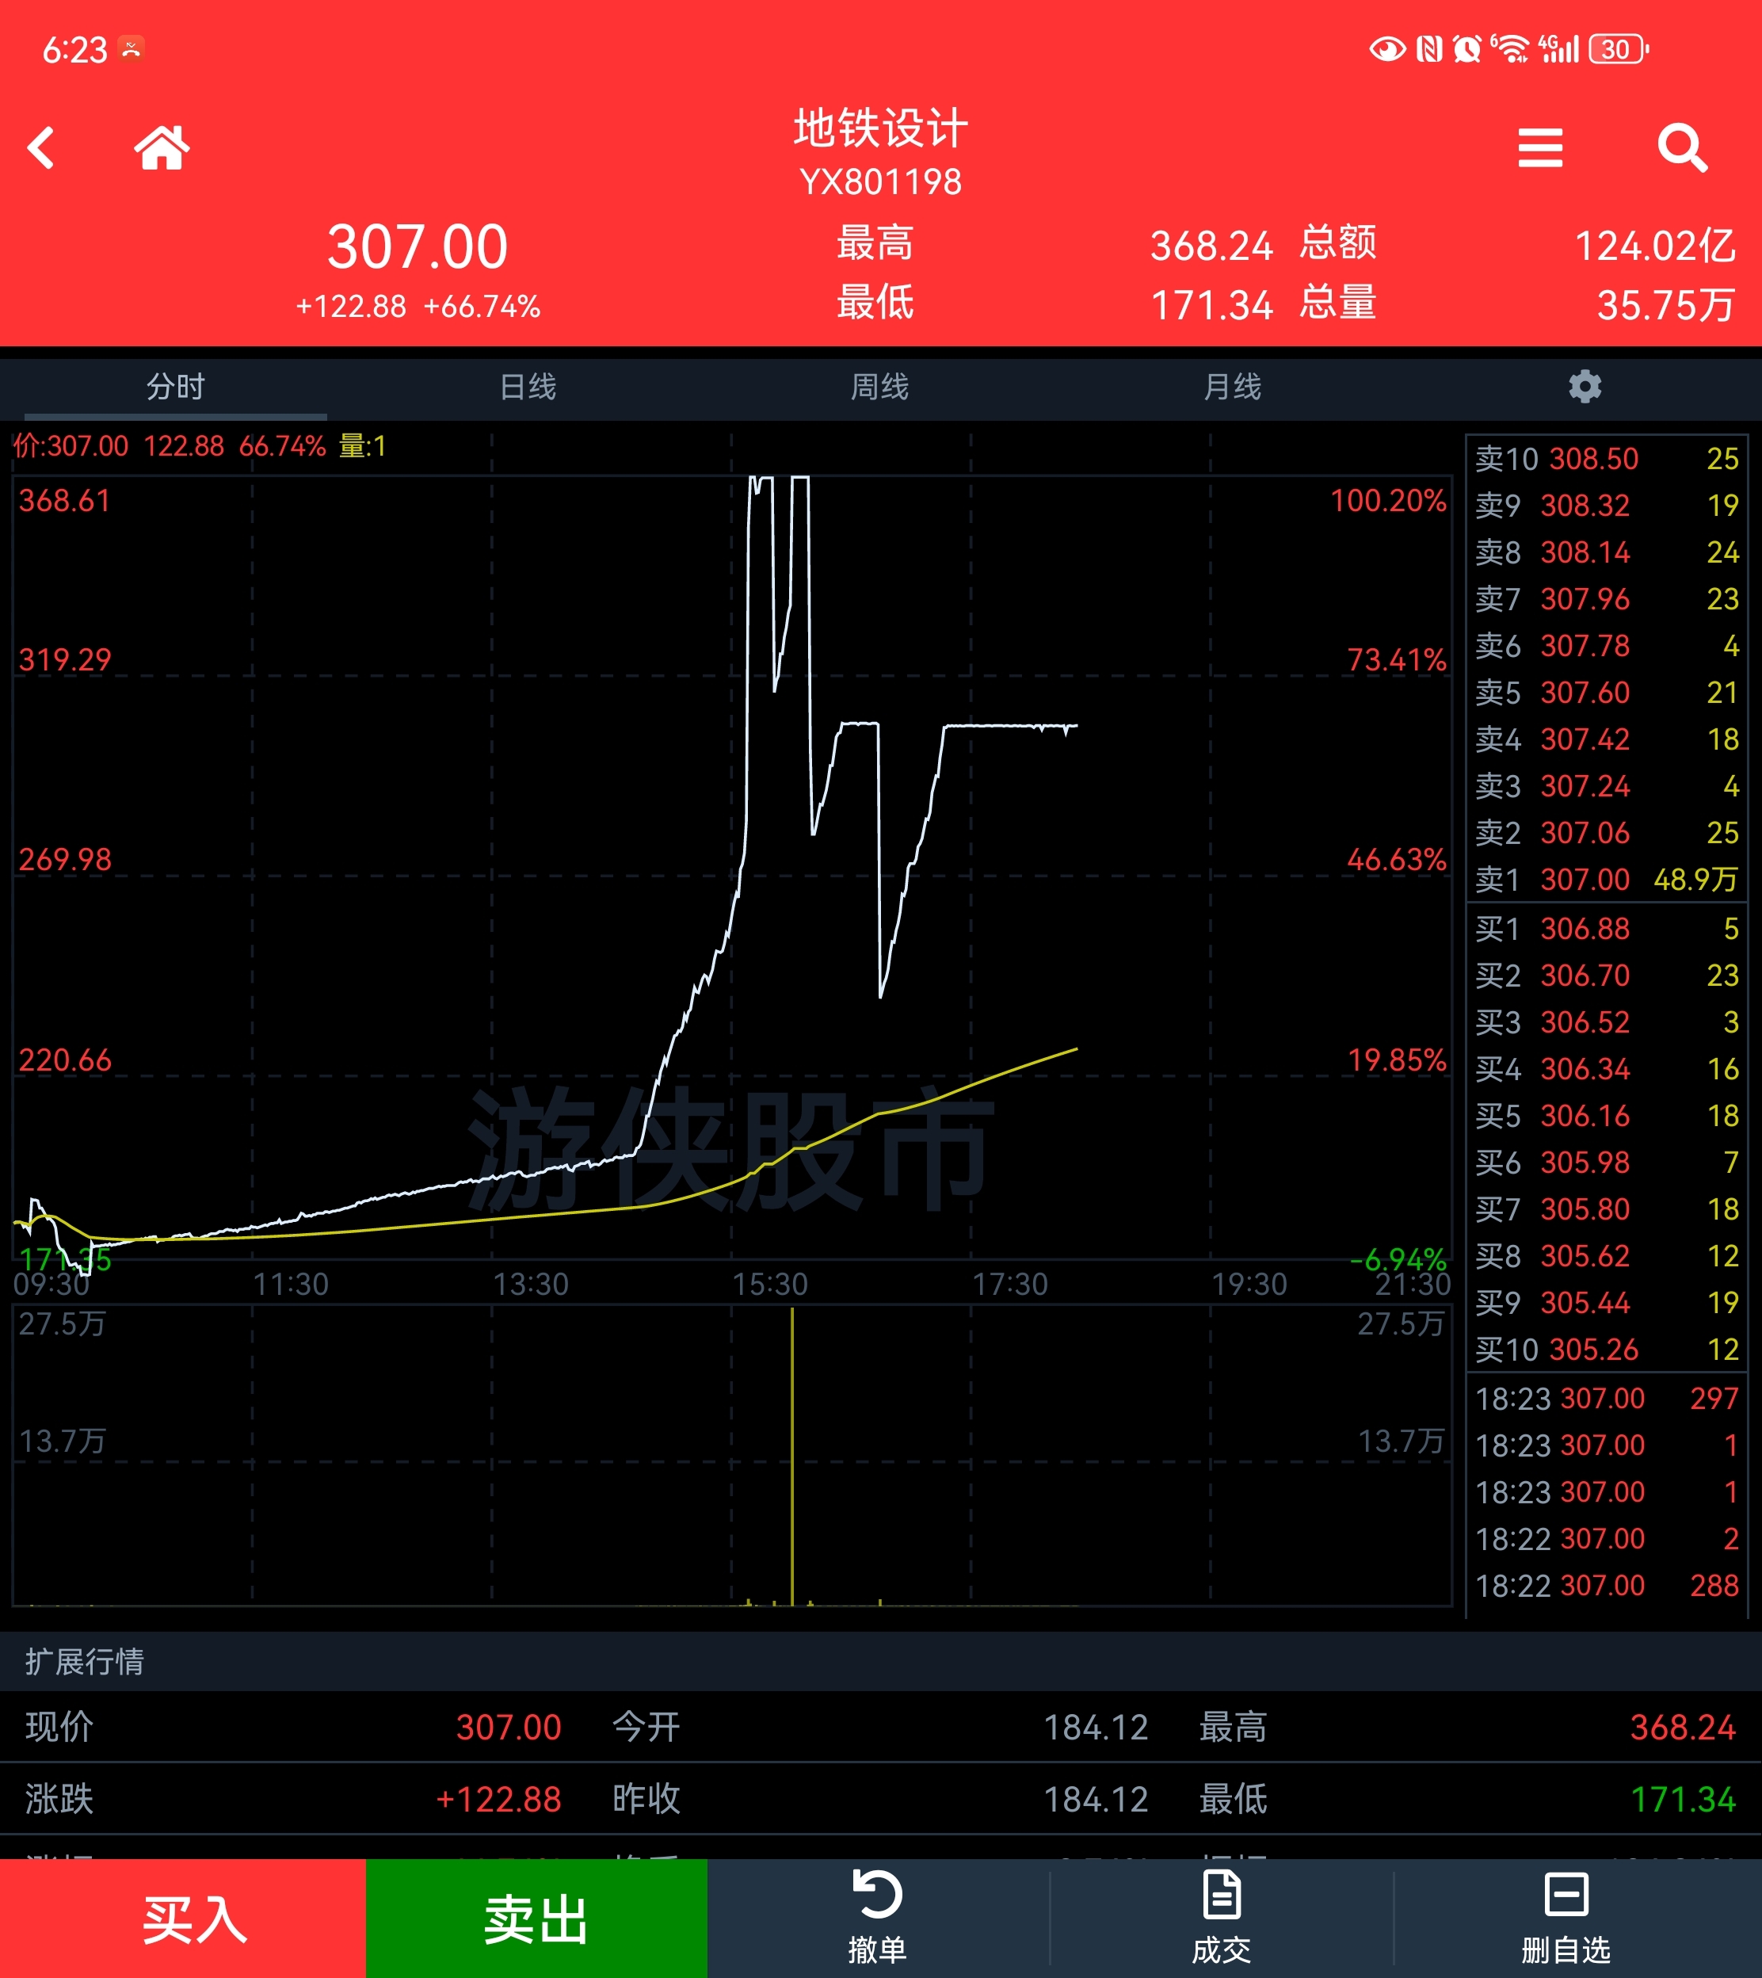Tap the tall volume spike bar
This screenshot has width=1762, height=1978.
792,1453
